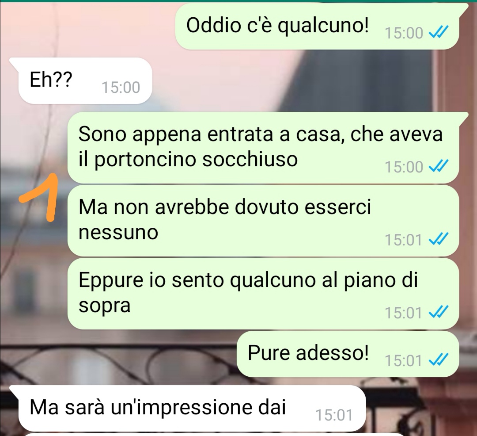This screenshot has width=477, height=436.
Task: Click blue double ticks on 'portoncino socchiuso' message
Action: pos(439,167)
